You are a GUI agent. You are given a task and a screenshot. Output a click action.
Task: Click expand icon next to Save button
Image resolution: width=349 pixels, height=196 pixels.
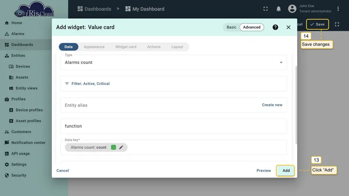(337, 24)
